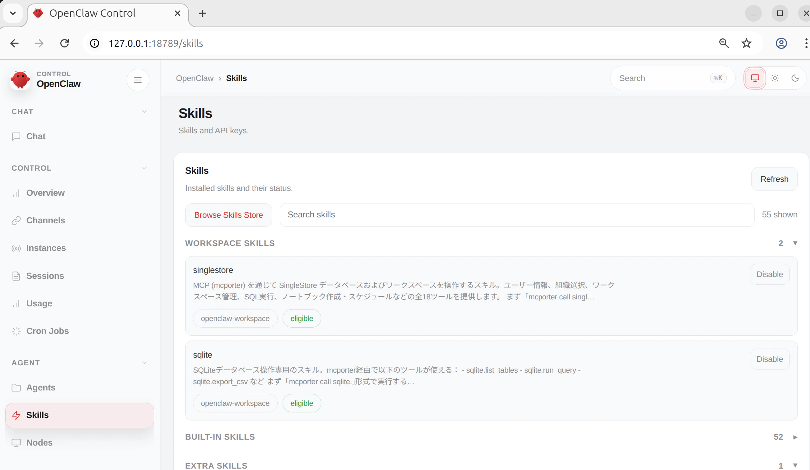Disable the sqlite skill
Image resolution: width=810 pixels, height=470 pixels.
(770, 359)
